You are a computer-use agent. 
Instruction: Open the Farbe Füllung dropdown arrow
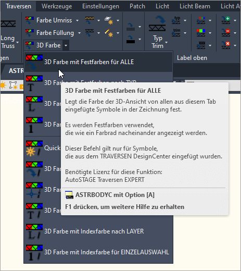coord(79,33)
